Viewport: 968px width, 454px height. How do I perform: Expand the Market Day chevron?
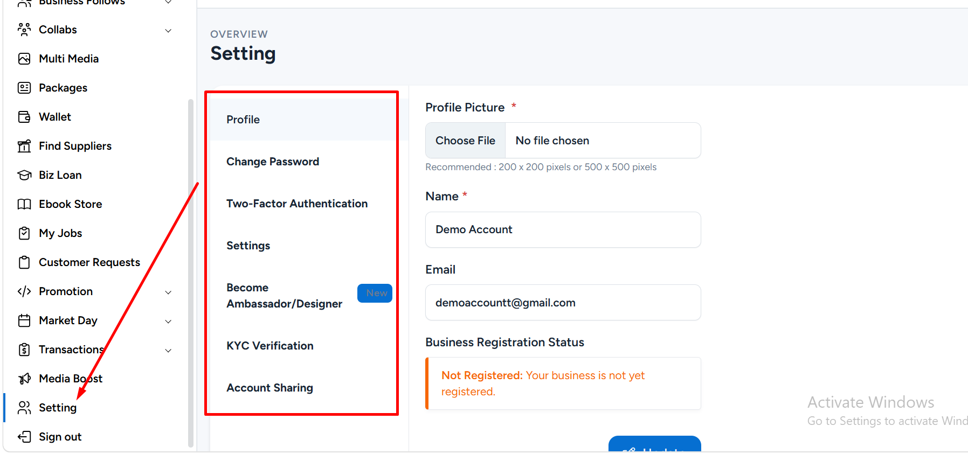168,322
